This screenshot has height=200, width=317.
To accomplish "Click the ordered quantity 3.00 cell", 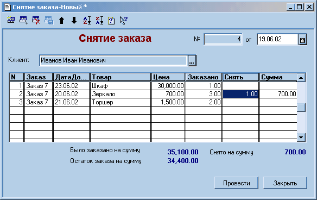I will coord(204,94).
